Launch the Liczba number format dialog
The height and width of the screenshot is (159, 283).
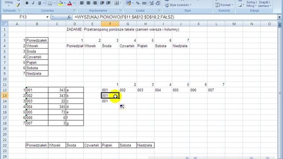(159, 11)
